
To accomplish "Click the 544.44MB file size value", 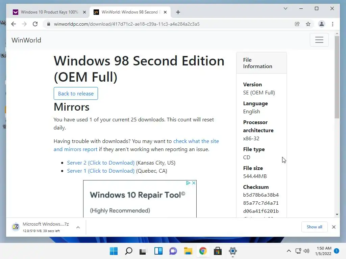I will tap(255, 176).
